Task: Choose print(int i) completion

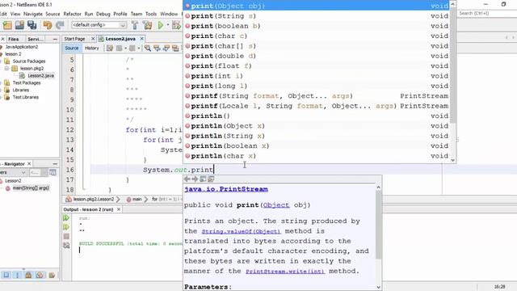Action: click(317, 76)
